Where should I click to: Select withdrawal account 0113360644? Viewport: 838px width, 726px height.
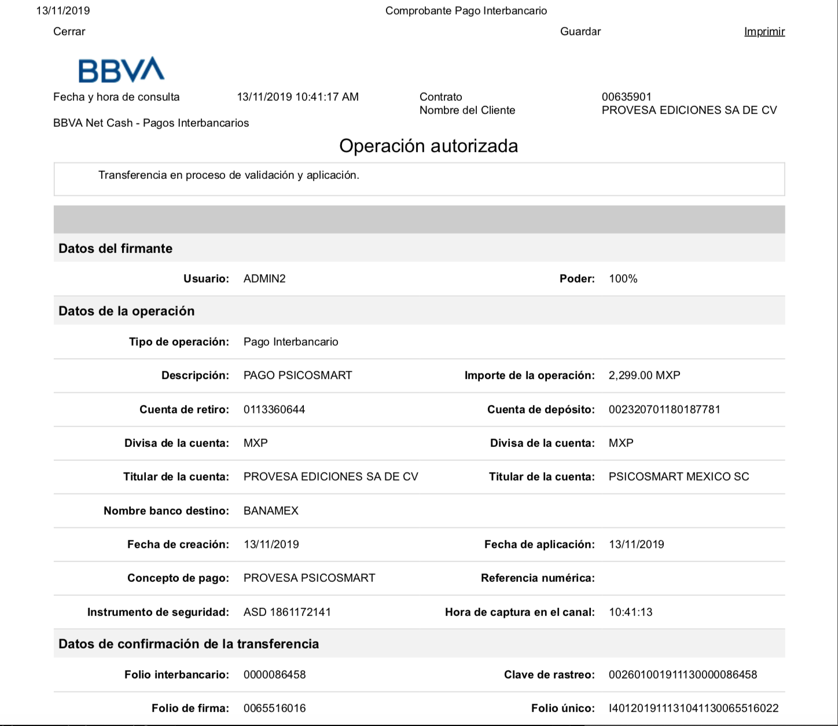274,409
